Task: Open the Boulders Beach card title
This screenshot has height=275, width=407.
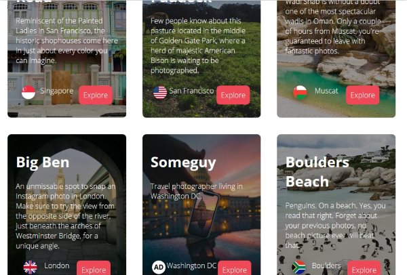Action: [x=317, y=172]
